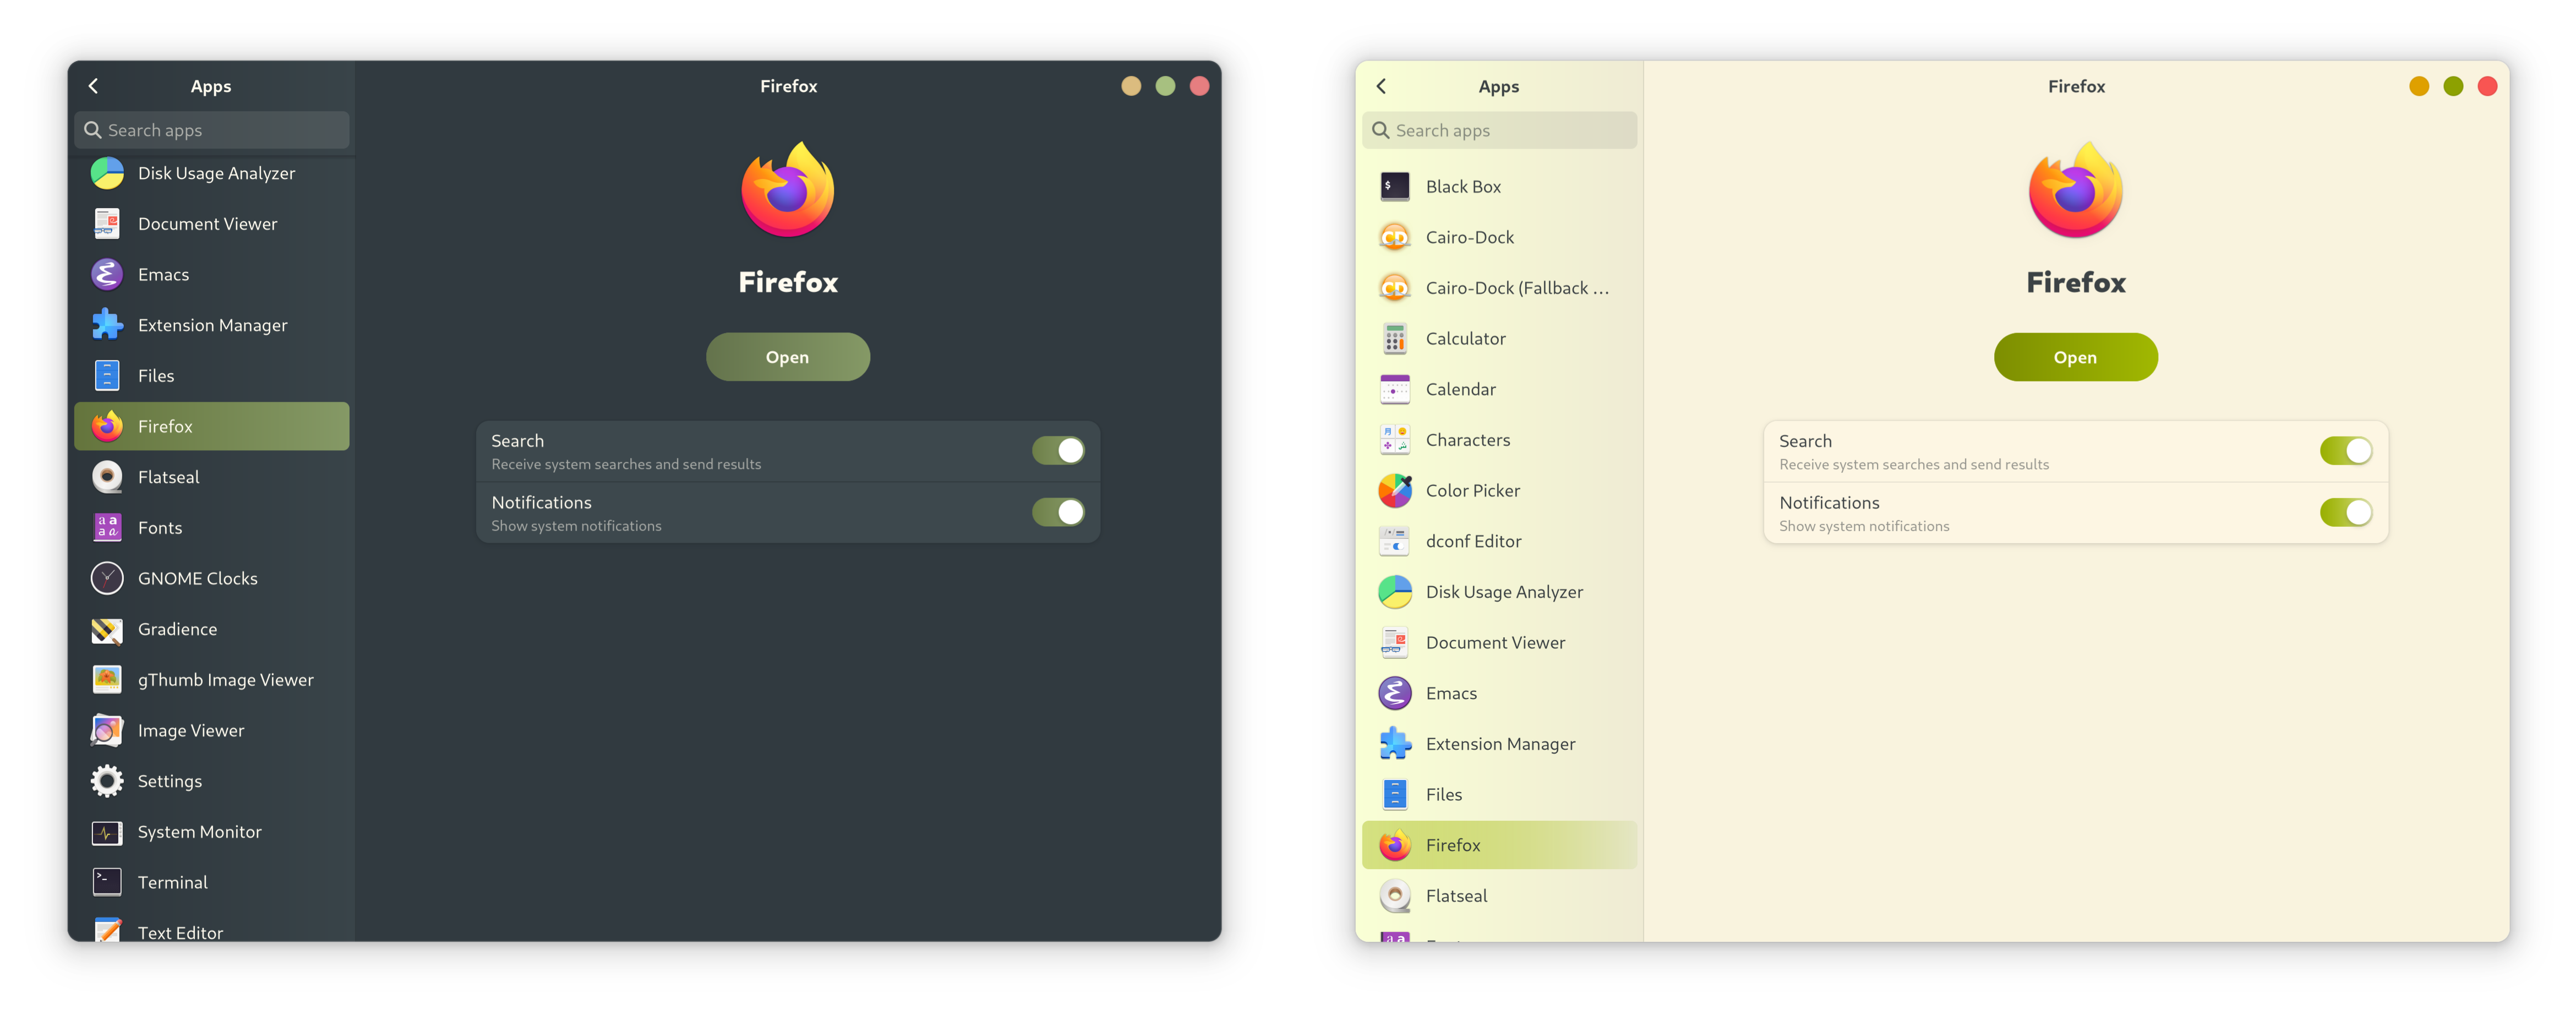Viewport: 2576px width, 1015px height.
Task: Click gThumb Image Viewer icon in dark window
Action: click(107, 680)
